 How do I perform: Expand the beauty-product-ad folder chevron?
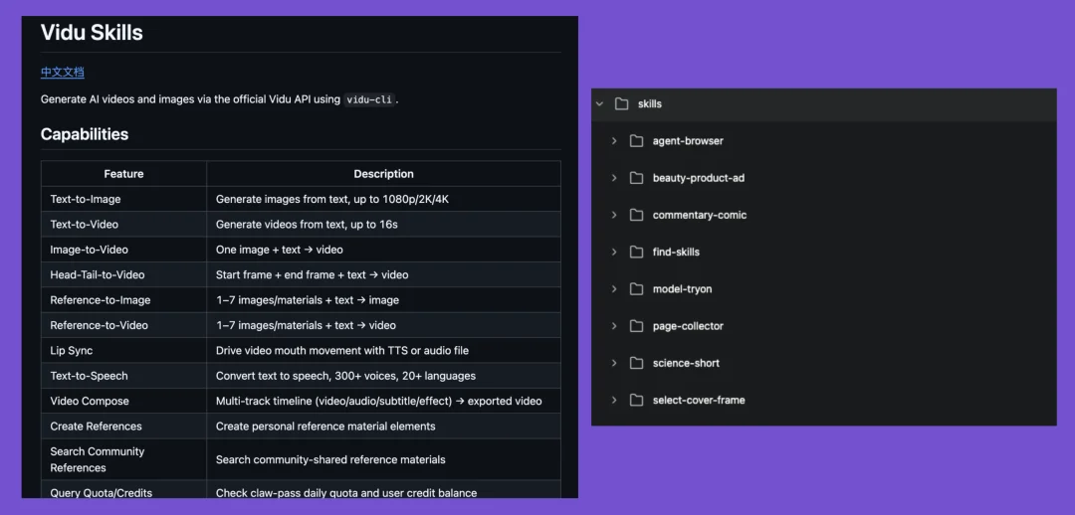tap(614, 178)
